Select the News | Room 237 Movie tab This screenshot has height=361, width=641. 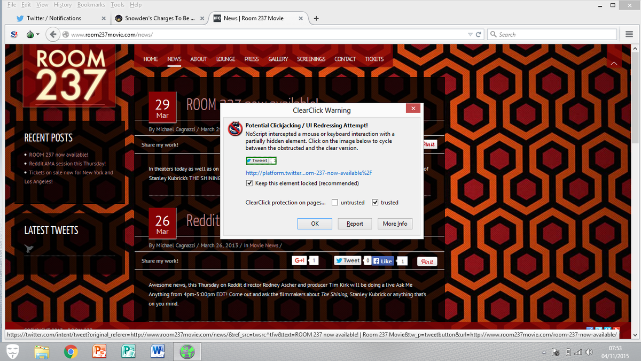click(259, 18)
